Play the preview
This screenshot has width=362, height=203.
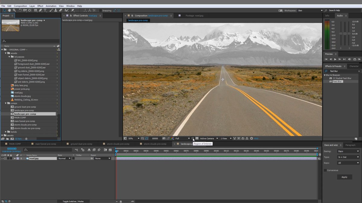[x=335, y=59]
